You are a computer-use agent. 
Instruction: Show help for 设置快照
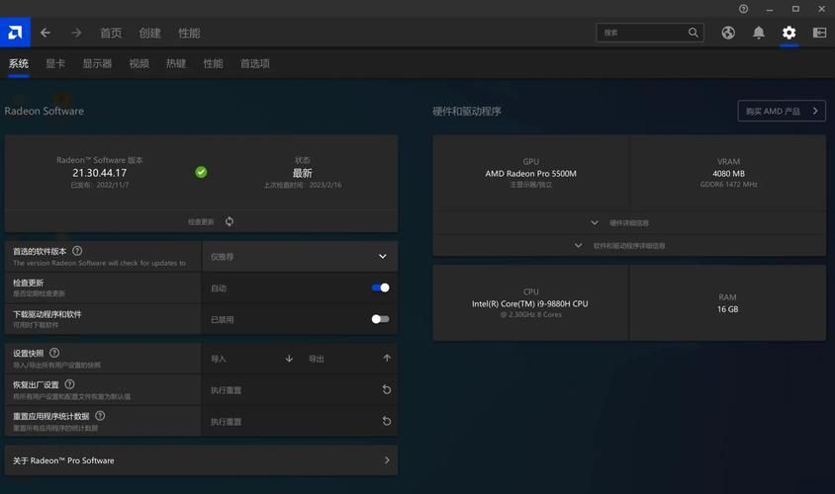(x=54, y=353)
